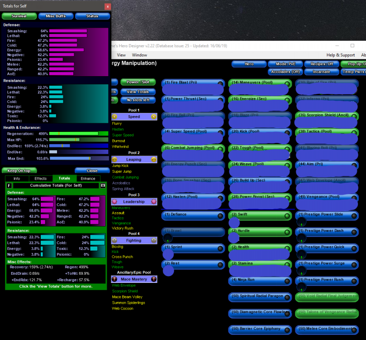Toggle the round indicator on Ninja Run power
366x340 pixels.
[x=287, y=280]
